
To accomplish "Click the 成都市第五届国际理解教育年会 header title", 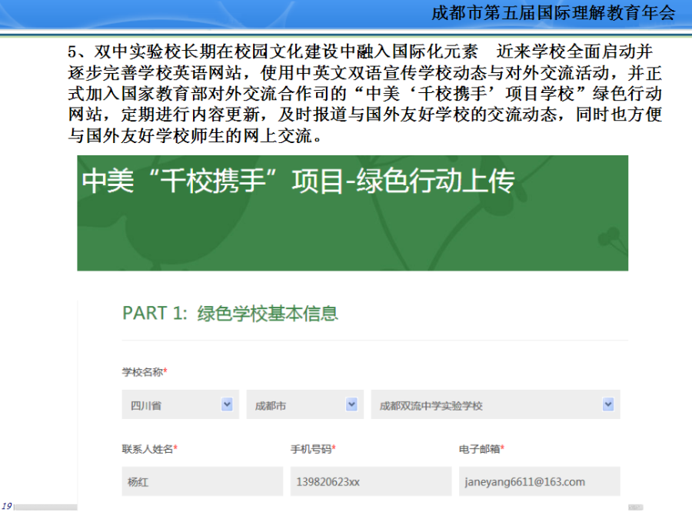I will (554, 13).
